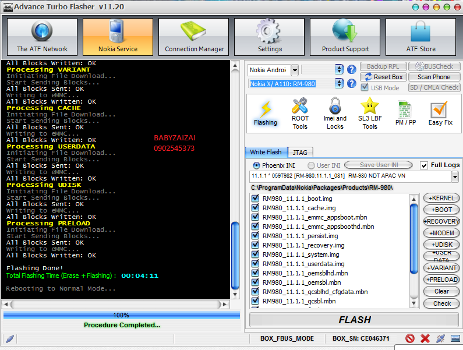The image size is (463, 350).
Task: Click the cyan title bar circle button
Action: pos(415,8)
